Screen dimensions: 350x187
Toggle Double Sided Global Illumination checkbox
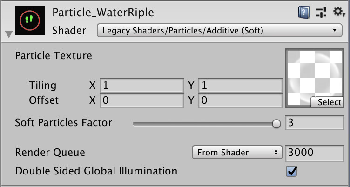pyautogui.click(x=291, y=171)
